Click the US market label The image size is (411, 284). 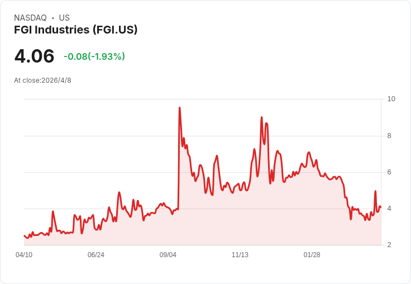[64, 18]
